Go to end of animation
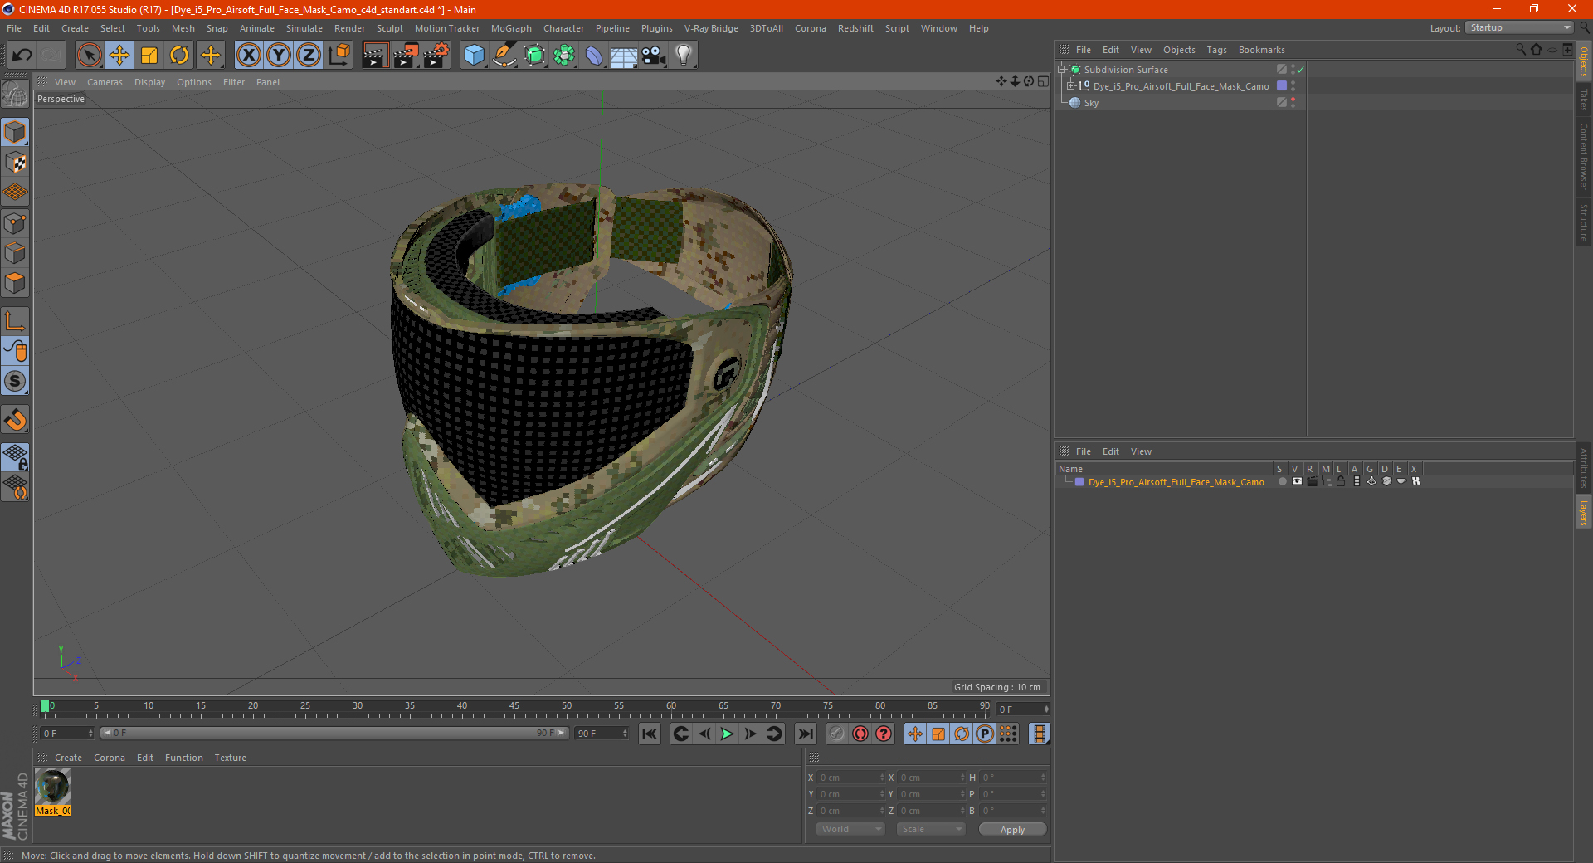This screenshot has height=863, width=1593. (805, 734)
